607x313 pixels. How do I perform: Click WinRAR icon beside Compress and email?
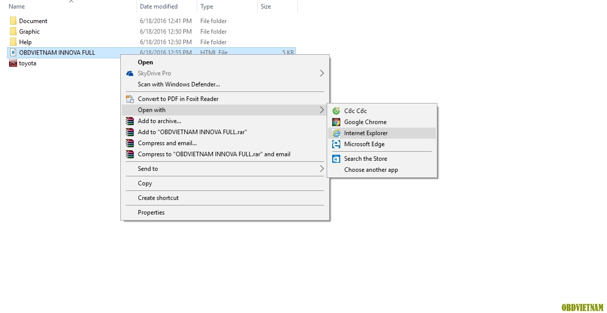tap(130, 143)
